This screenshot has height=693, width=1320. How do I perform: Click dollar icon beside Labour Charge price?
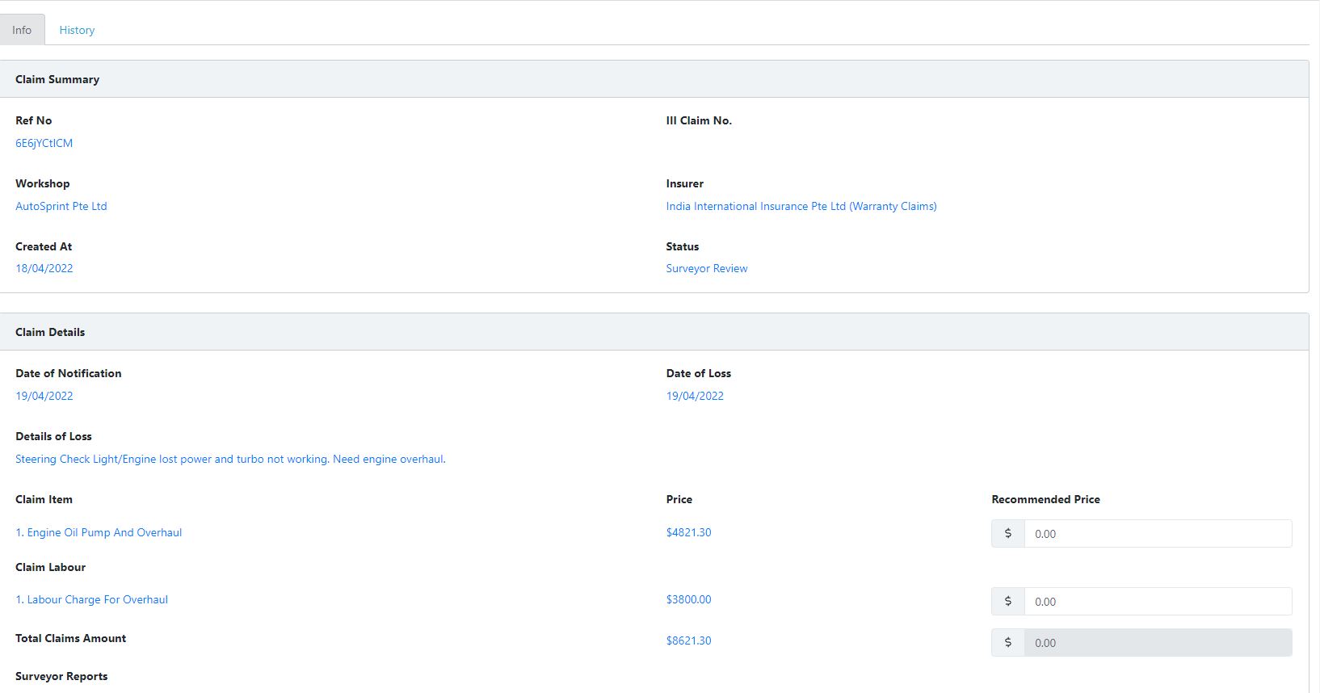point(1007,602)
